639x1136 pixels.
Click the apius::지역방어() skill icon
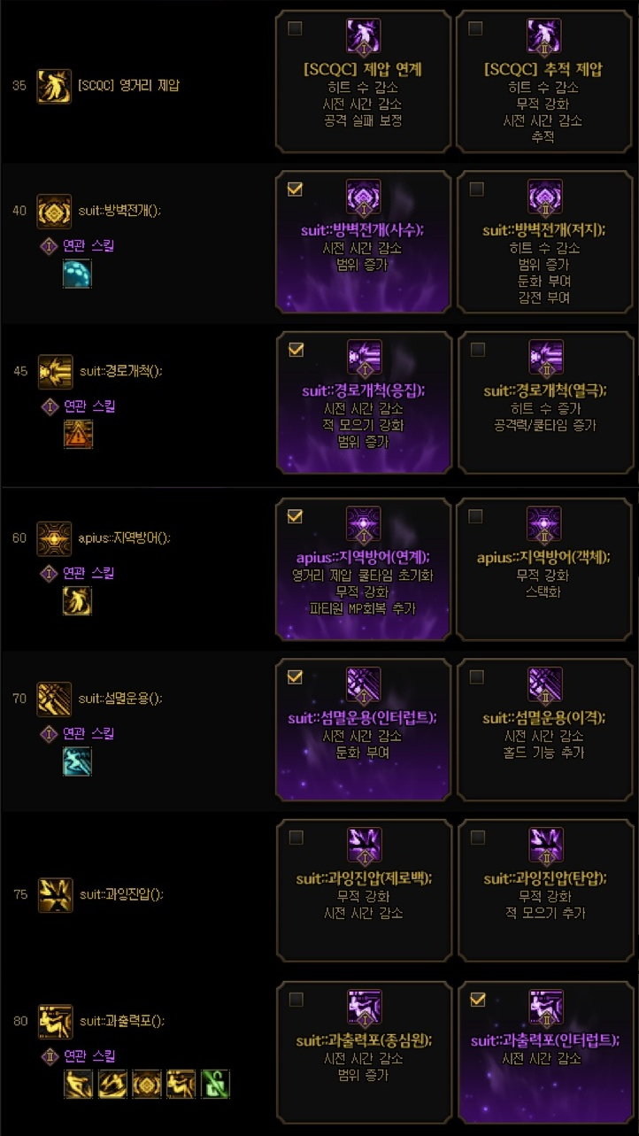[x=54, y=538]
